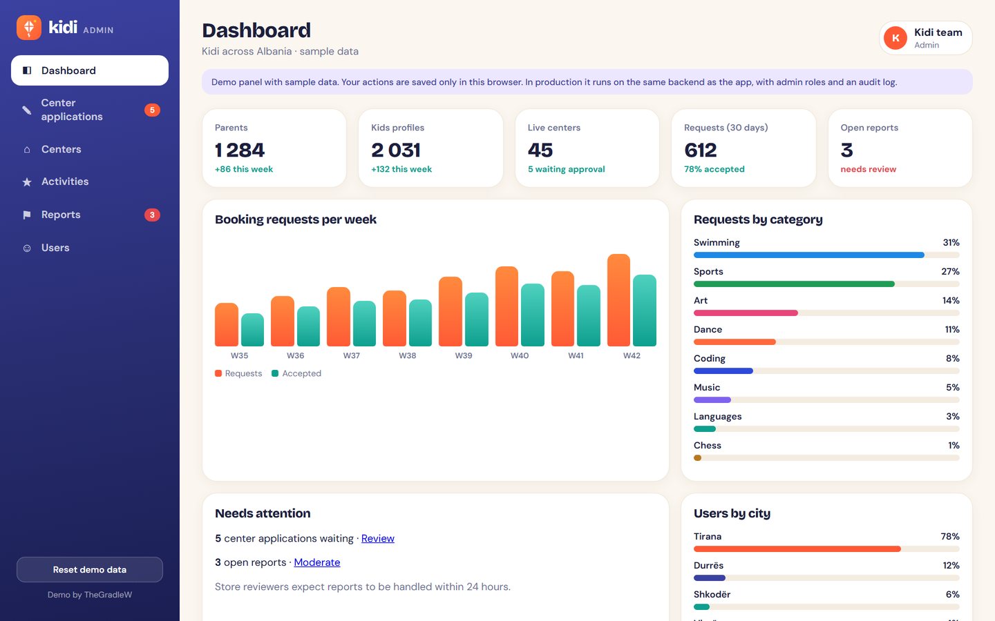Click the W36 axis label
The width and height of the screenshot is (995, 621).
tap(296, 356)
